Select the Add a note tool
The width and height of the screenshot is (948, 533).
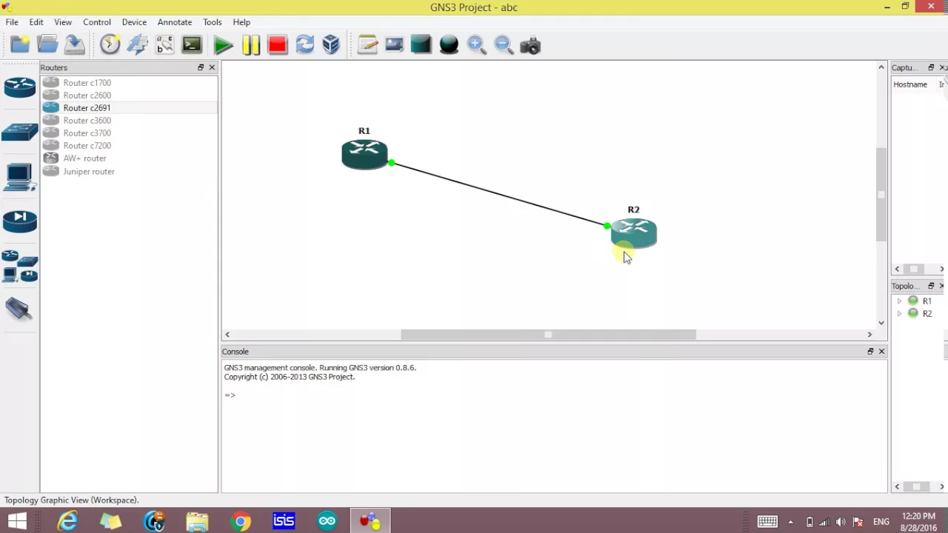(367, 45)
